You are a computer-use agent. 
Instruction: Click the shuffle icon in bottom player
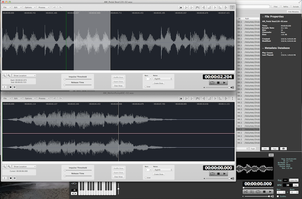(x=245, y=192)
